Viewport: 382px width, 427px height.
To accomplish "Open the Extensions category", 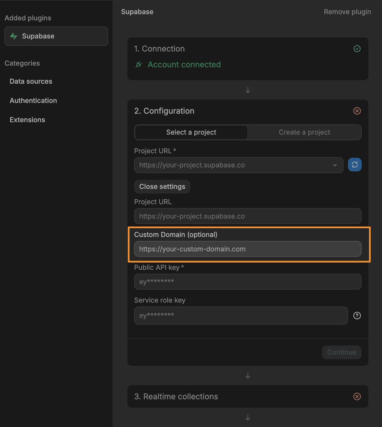I will coord(27,120).
